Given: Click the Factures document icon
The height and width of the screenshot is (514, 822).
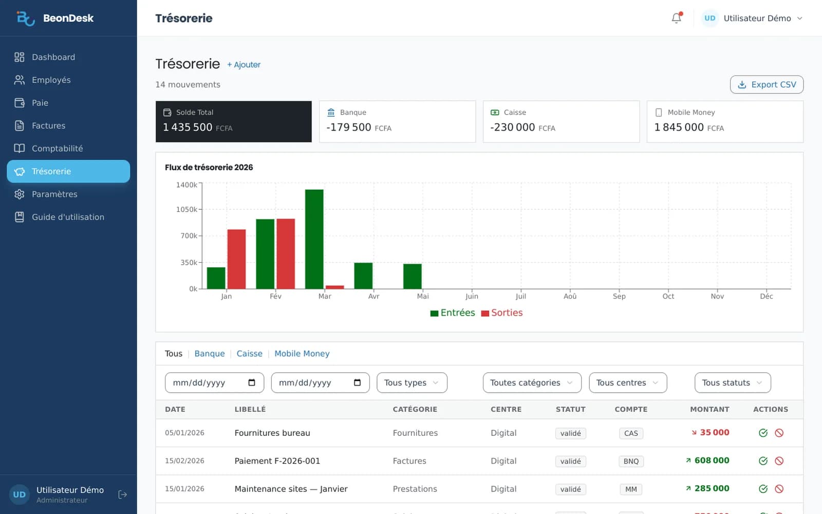Looking at the screenshot, I should coord(20,125).
